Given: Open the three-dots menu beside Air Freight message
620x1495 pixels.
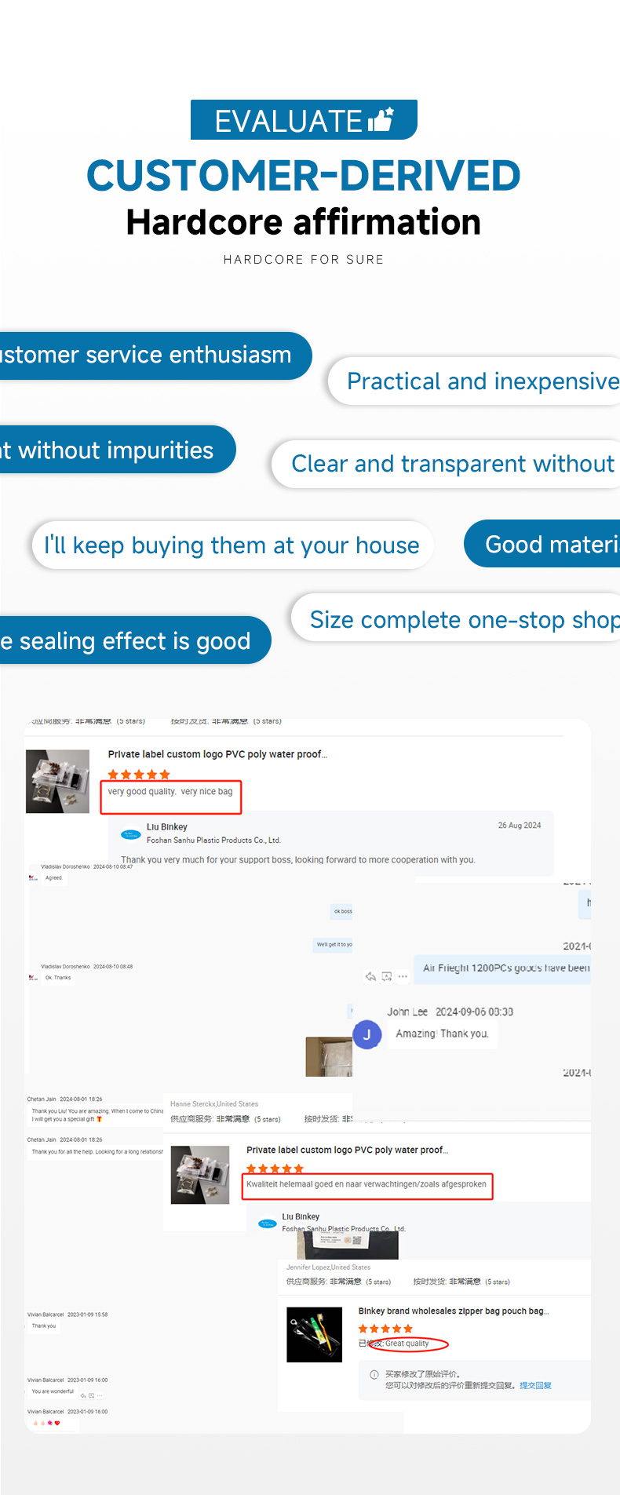Looking at the screenshot, I should 403,976.
